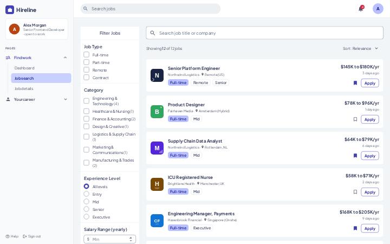The width and height of the screenshot is (390, 244).
Task: Check Marketing & Communications category
Action: [x=86, y=150]
